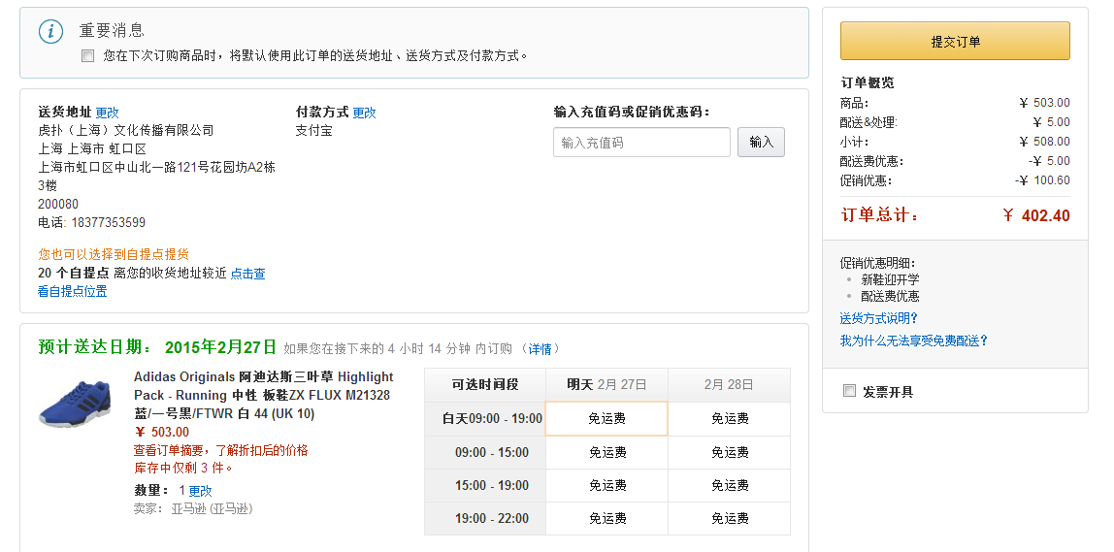Pick 15:00-19:00 slot on 2月28日
Image resolution: width=1114 pixels, height=552 pixels.
coord(730,485)
